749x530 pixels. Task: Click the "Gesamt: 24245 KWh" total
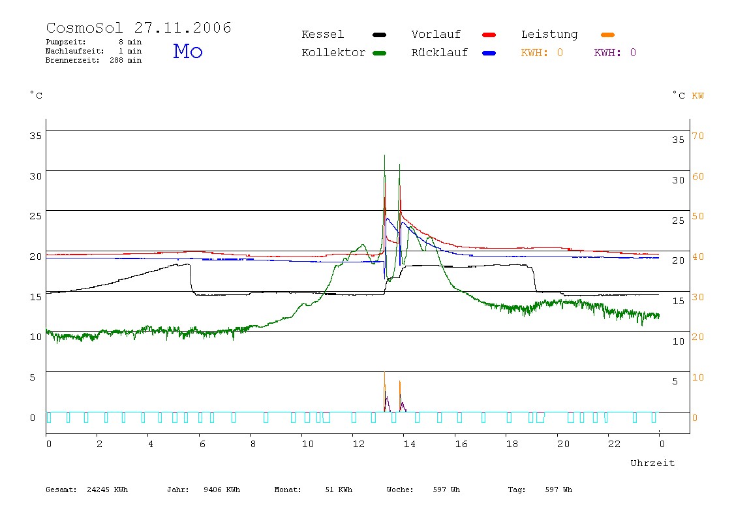87,490
